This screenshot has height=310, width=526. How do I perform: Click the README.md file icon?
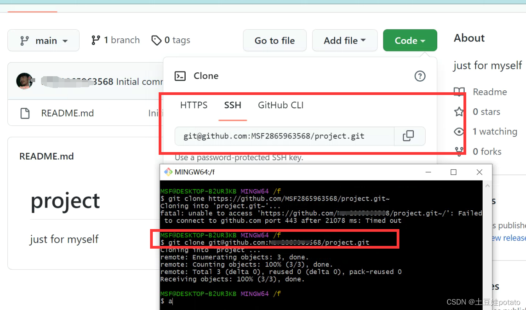(25, 113)
